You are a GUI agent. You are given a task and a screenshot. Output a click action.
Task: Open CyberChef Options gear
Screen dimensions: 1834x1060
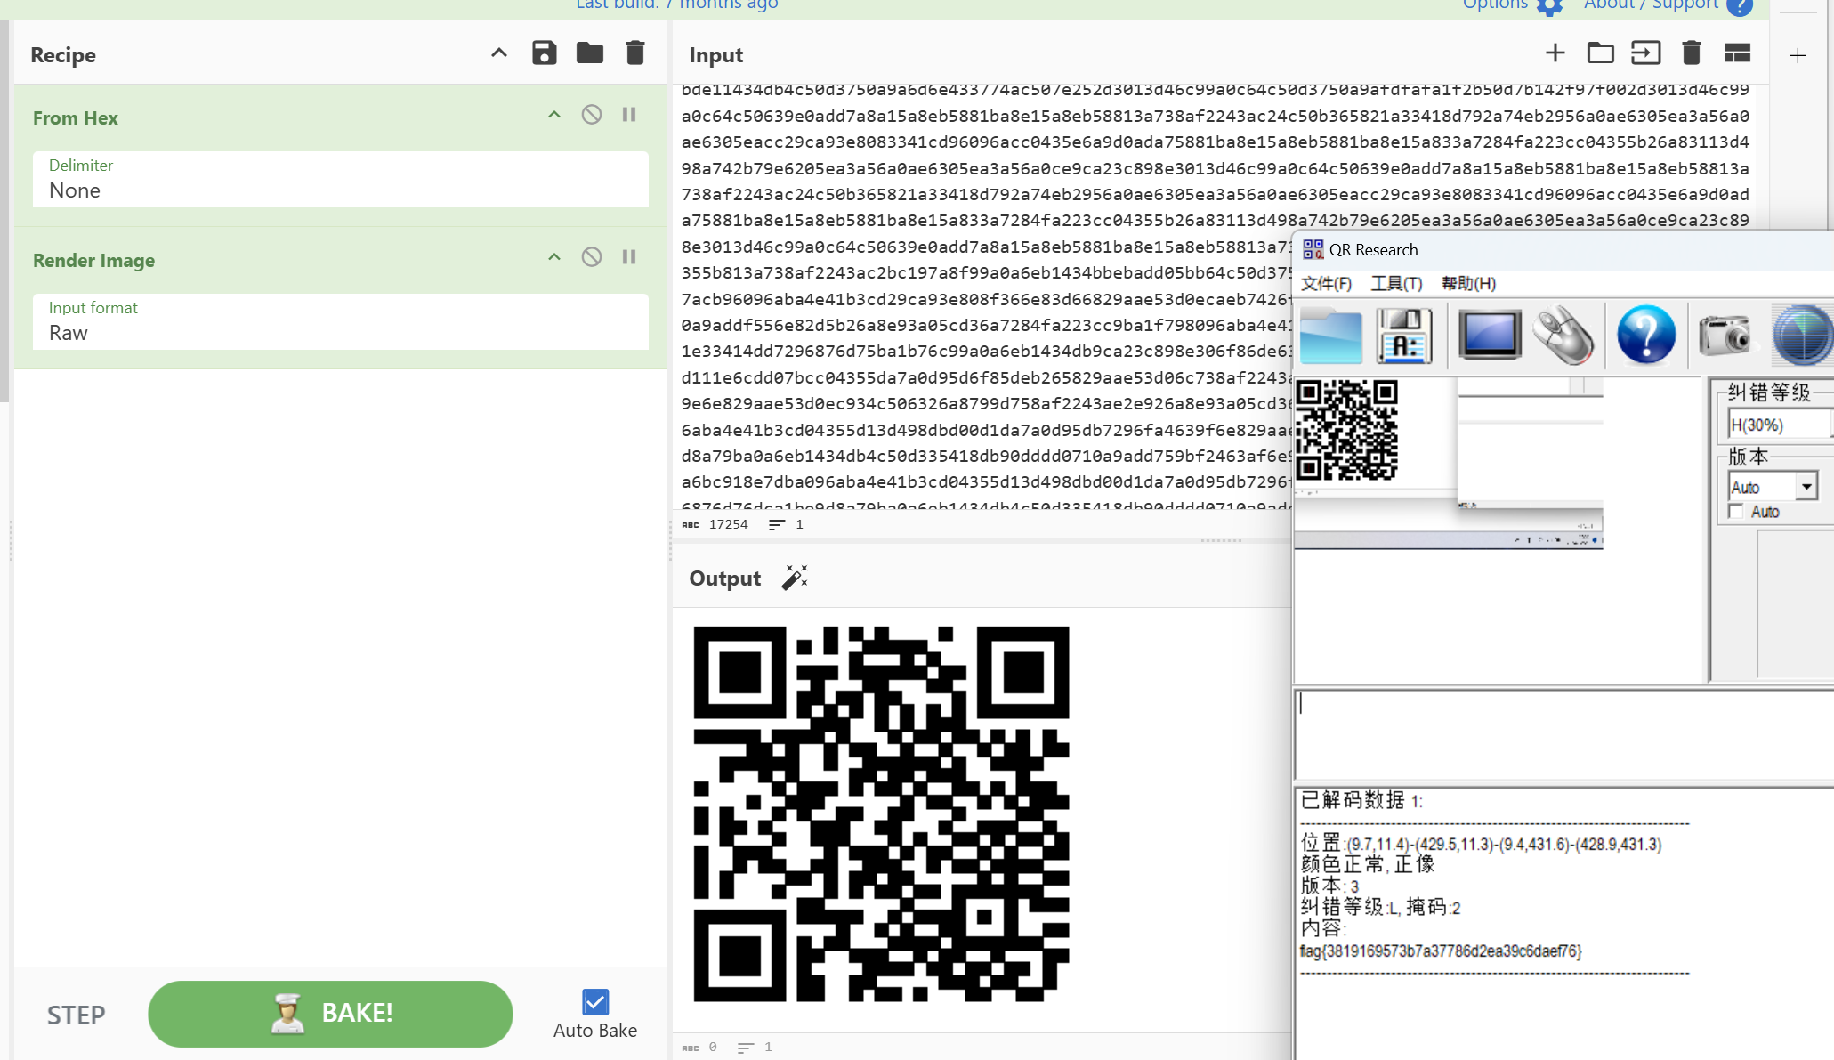pyautogui.click(x=1550, y=6)
